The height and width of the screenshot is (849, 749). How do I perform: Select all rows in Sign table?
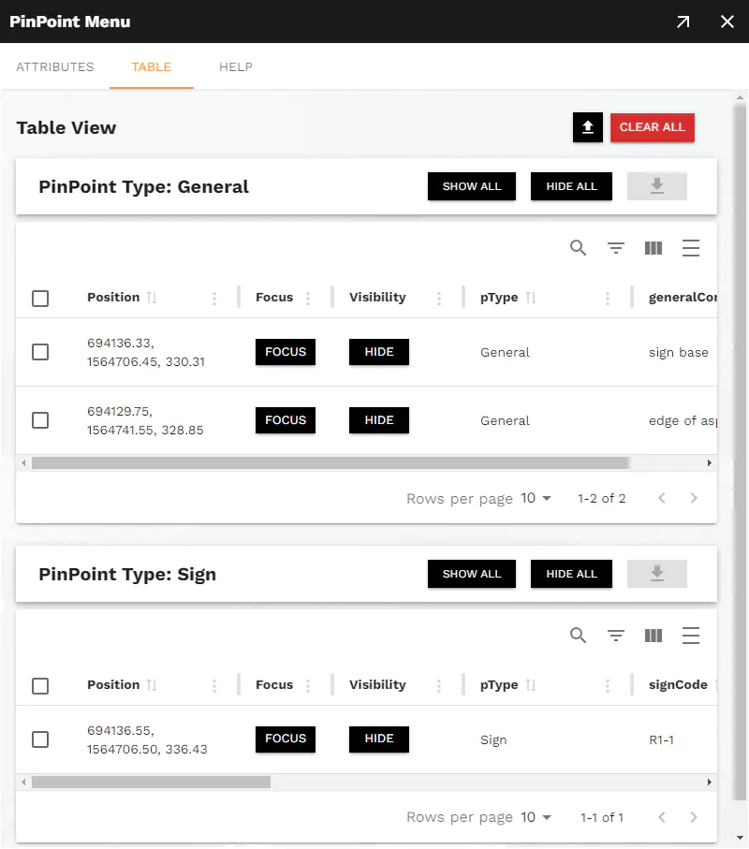40,686
